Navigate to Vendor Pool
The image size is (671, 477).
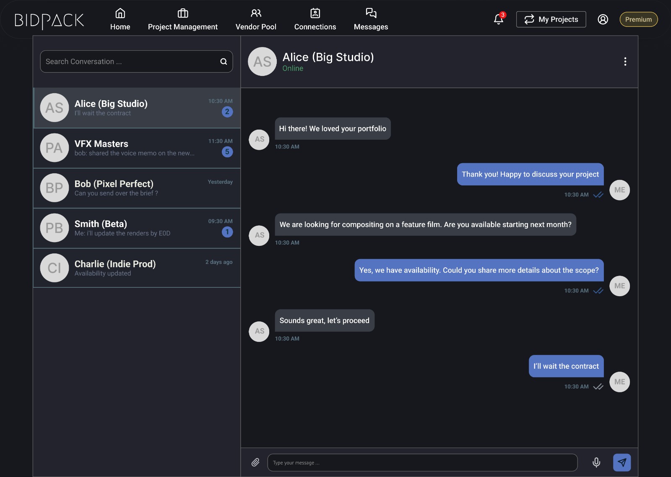click(x=256, y=20)
